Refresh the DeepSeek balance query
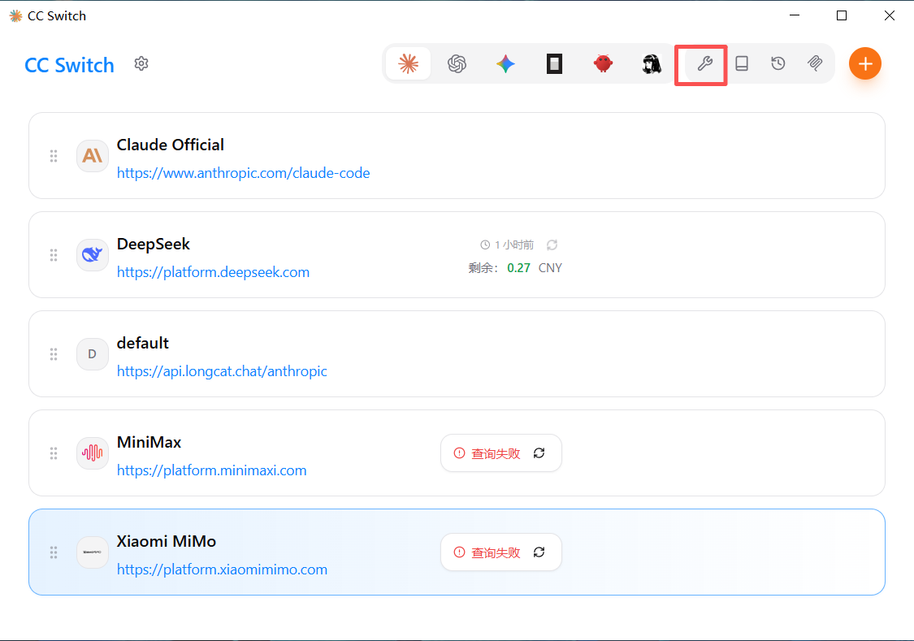Image resolution: width=914 pixels, height=641 pixels. click(x=552, y=245)
